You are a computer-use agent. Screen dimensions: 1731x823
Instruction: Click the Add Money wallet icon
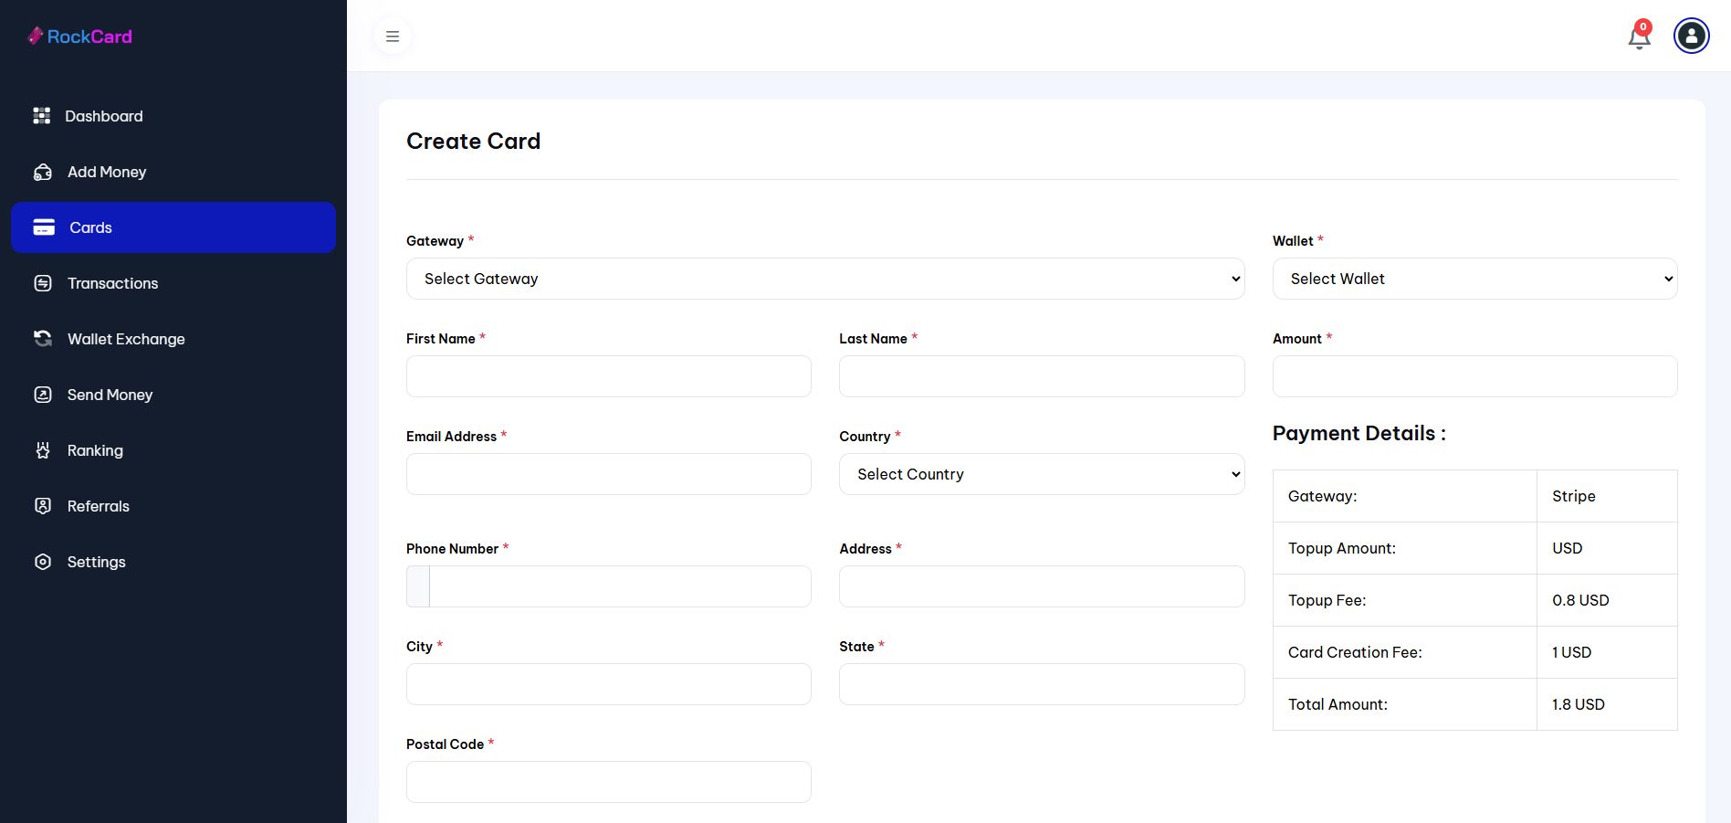[x=43, y=172]
